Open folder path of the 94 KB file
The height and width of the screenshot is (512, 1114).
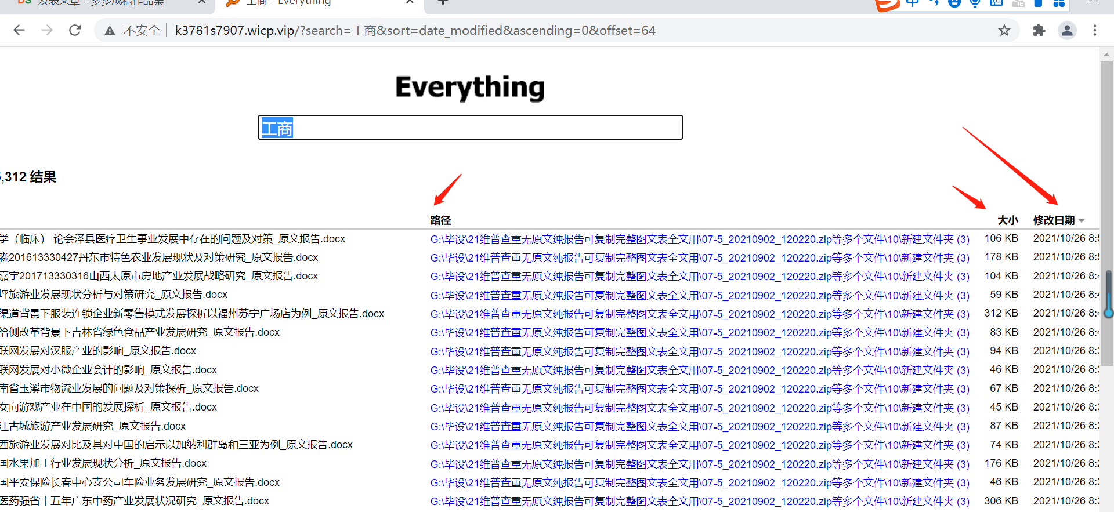tap(700, 351)
